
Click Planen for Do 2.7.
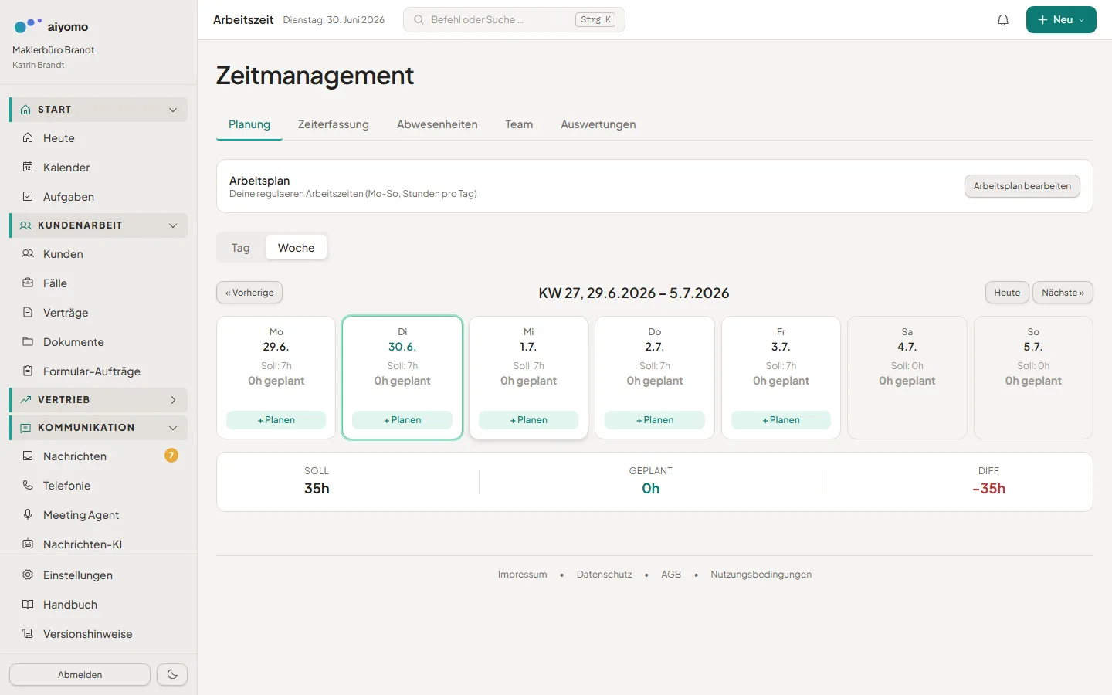pos(655,420)
